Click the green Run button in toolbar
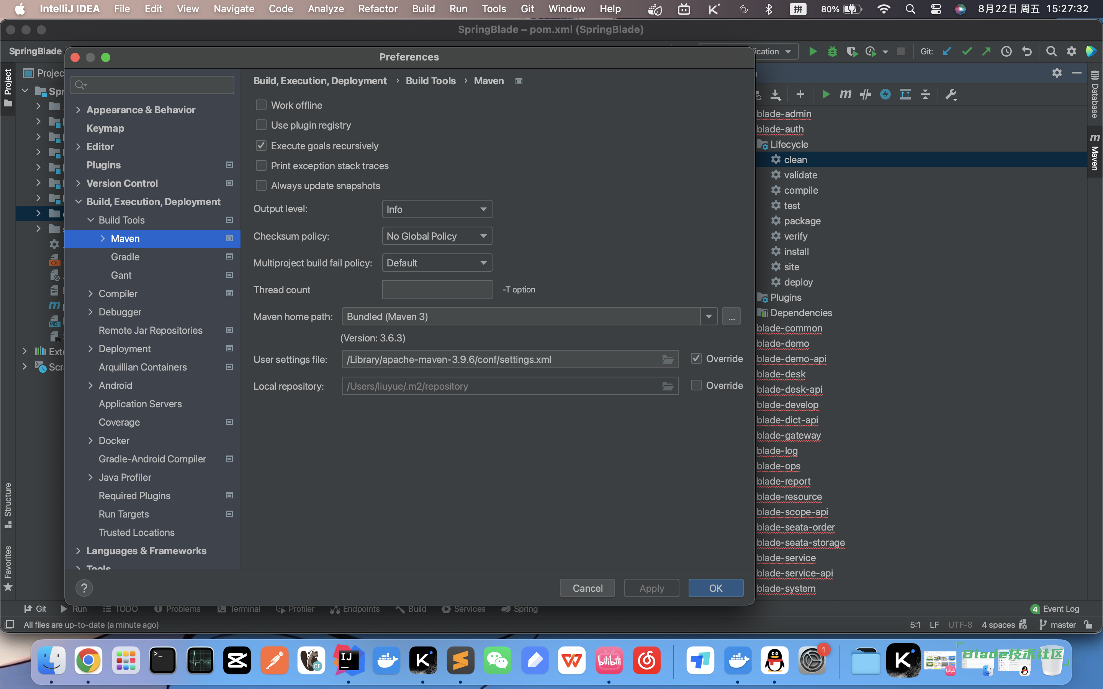The width and height of the screenshot is (1103, 689). tap(813, 52)
